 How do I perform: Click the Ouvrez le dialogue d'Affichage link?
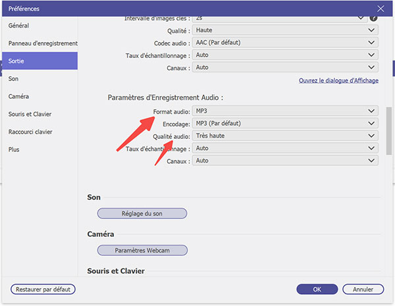click(338, 80)
